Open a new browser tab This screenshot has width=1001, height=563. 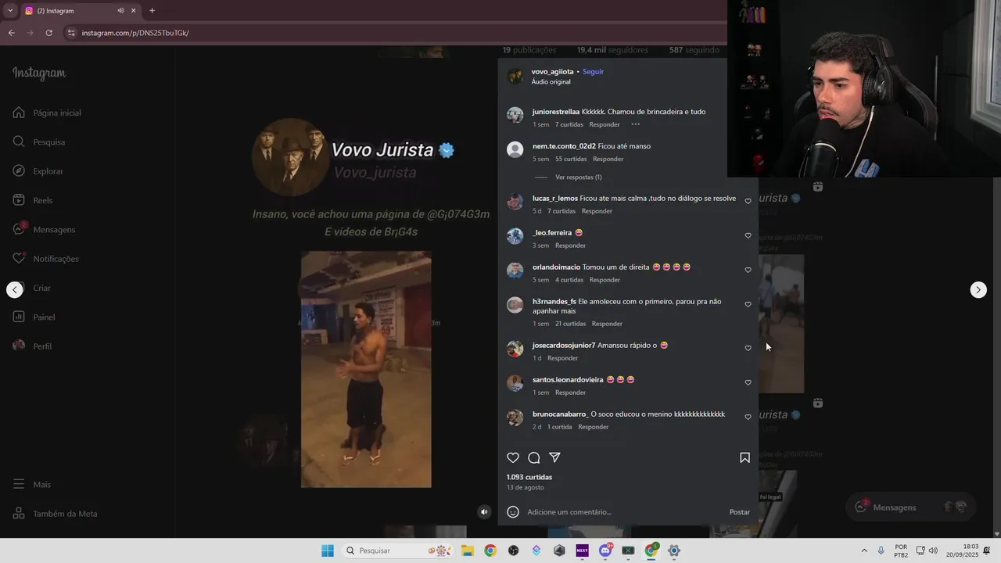[x=152, y=11]
